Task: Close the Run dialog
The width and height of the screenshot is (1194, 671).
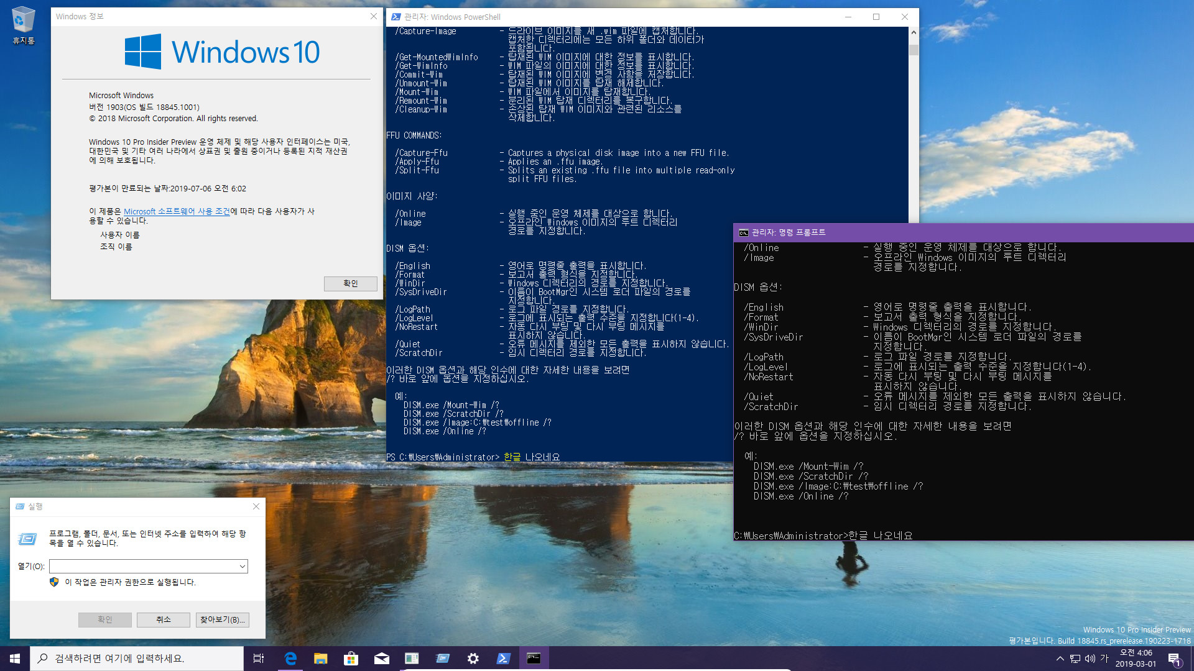Action: [x=256, y=506]
